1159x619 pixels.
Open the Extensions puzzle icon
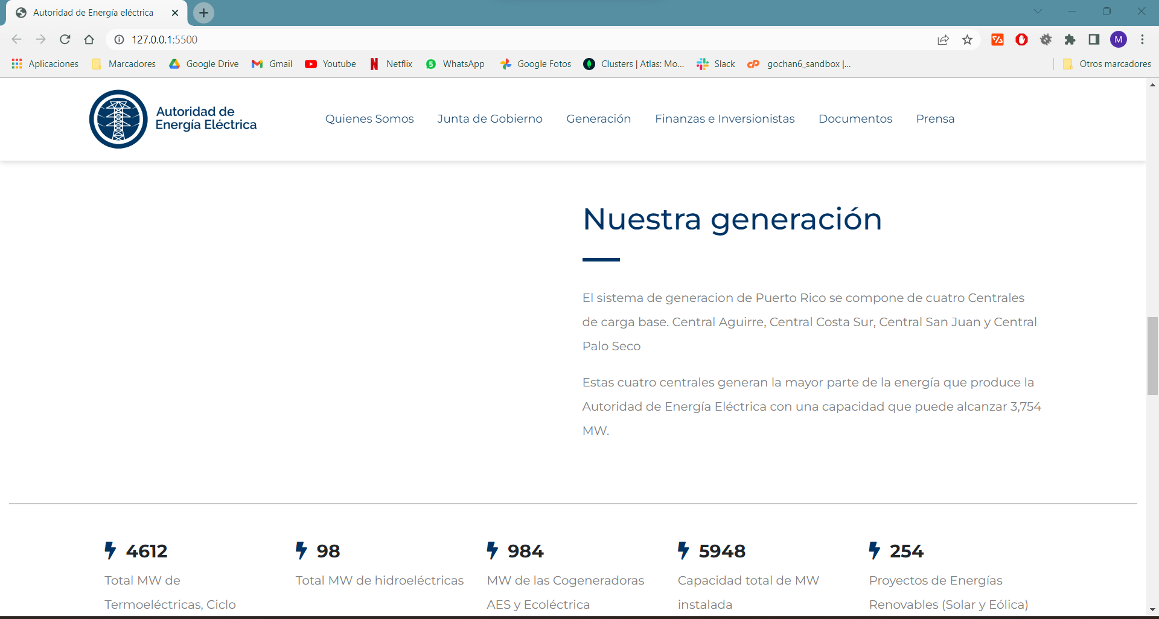pos(1070,40)
